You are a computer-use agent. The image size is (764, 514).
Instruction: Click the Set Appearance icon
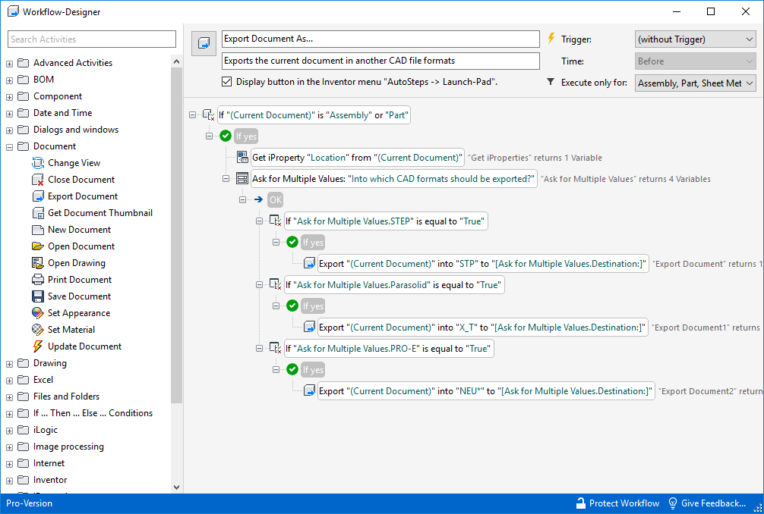[x=39, y=313]
